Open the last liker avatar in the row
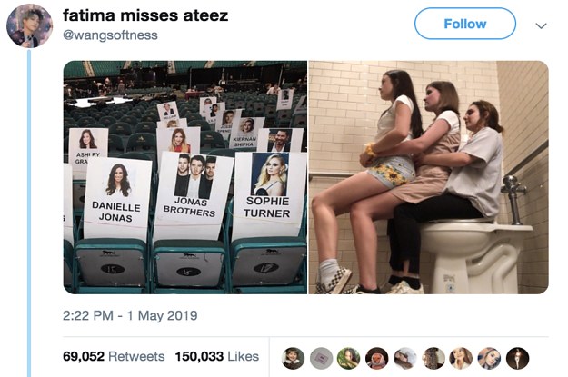Image resolution: width=568 pixels, height=377 pixels. tap(518, 357)
